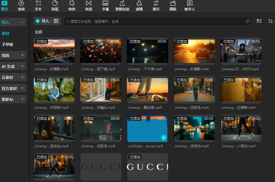275x182 pixels.
Task: Open the 文本 text tool
Action: tap(38, 6)
